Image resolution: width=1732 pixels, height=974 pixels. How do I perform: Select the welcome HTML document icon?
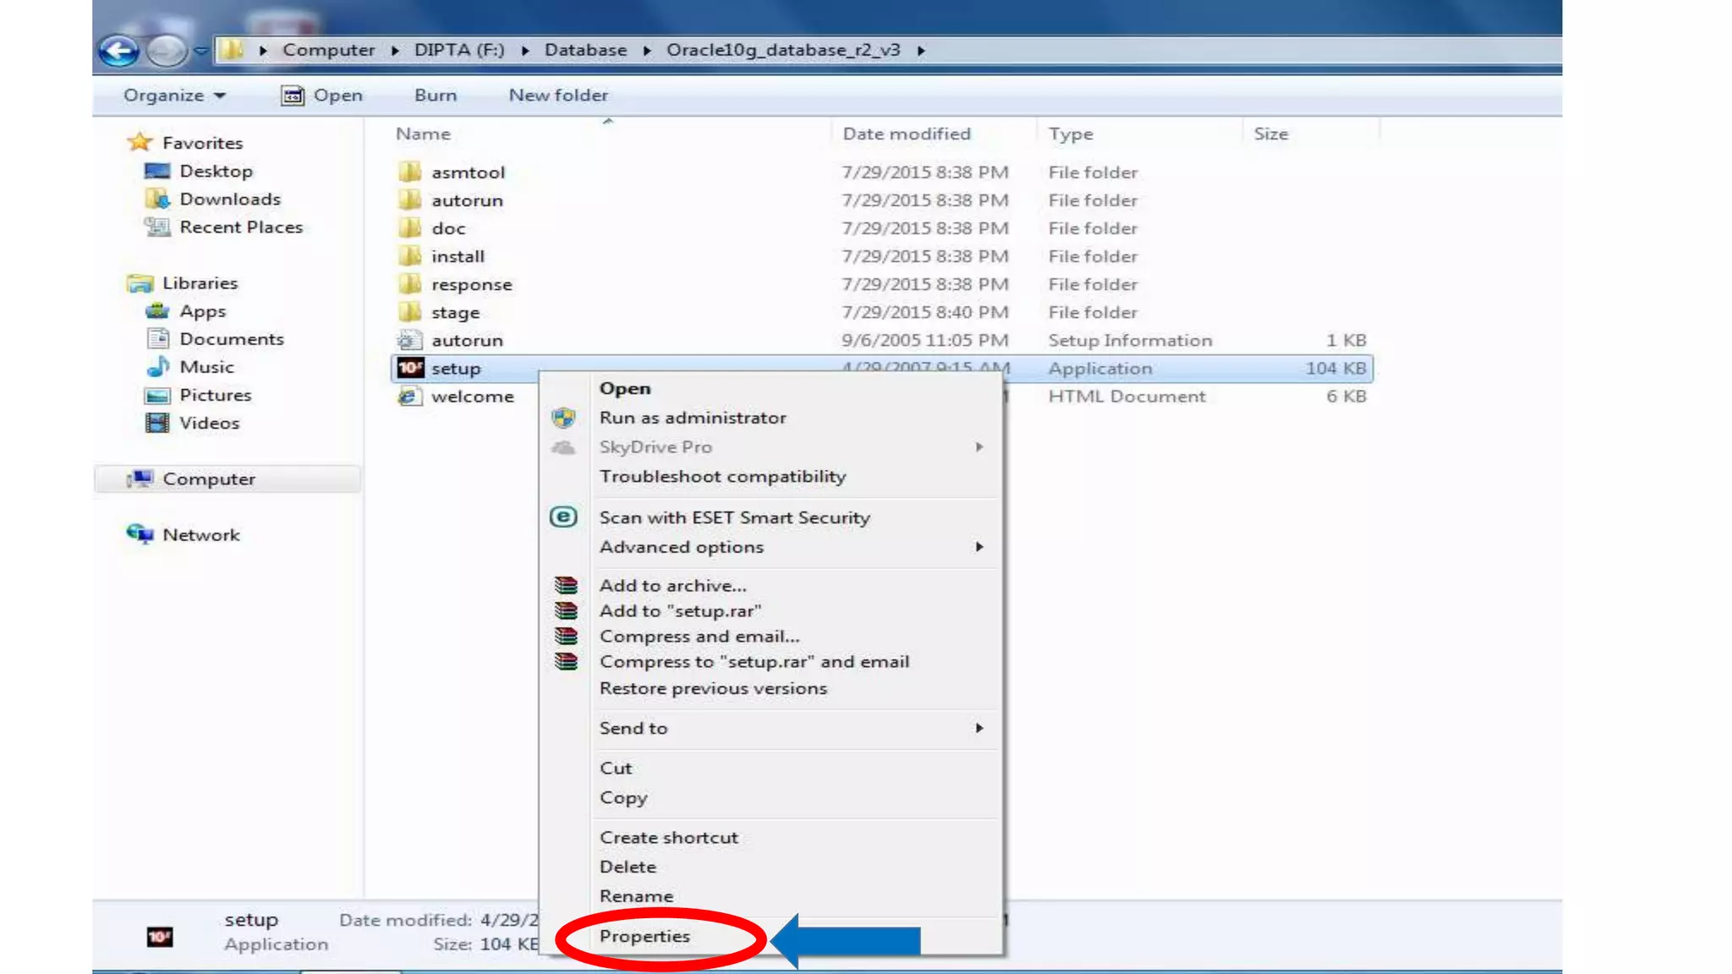coord(409,397)
